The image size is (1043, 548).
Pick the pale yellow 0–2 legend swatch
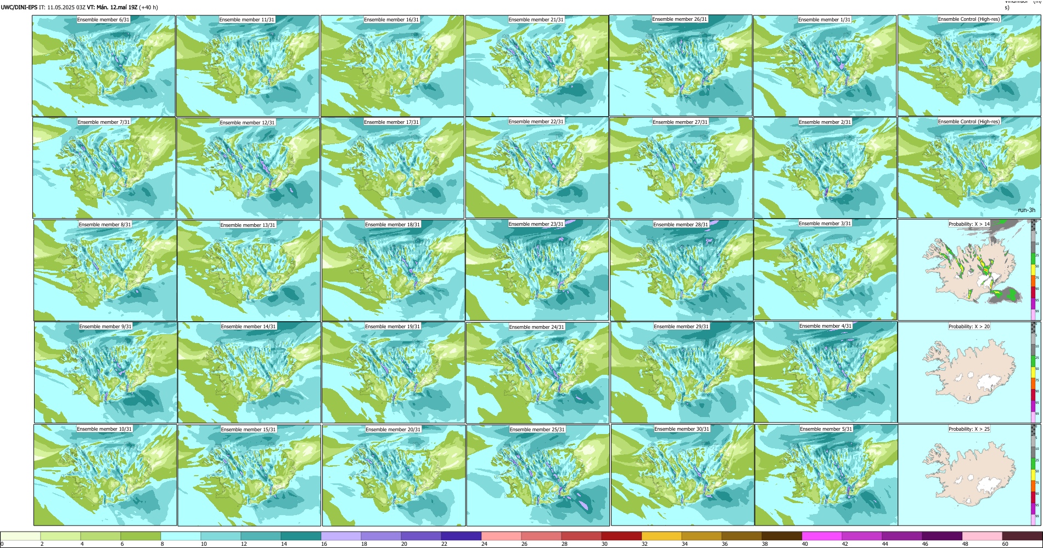(x=20, y=536)
